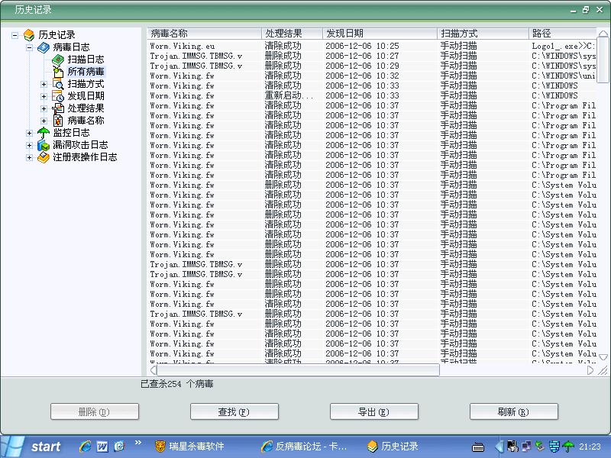Viewport: 611px width, 458px height.
Task: Expand the 发现日期 node
Action: [44, 96]
